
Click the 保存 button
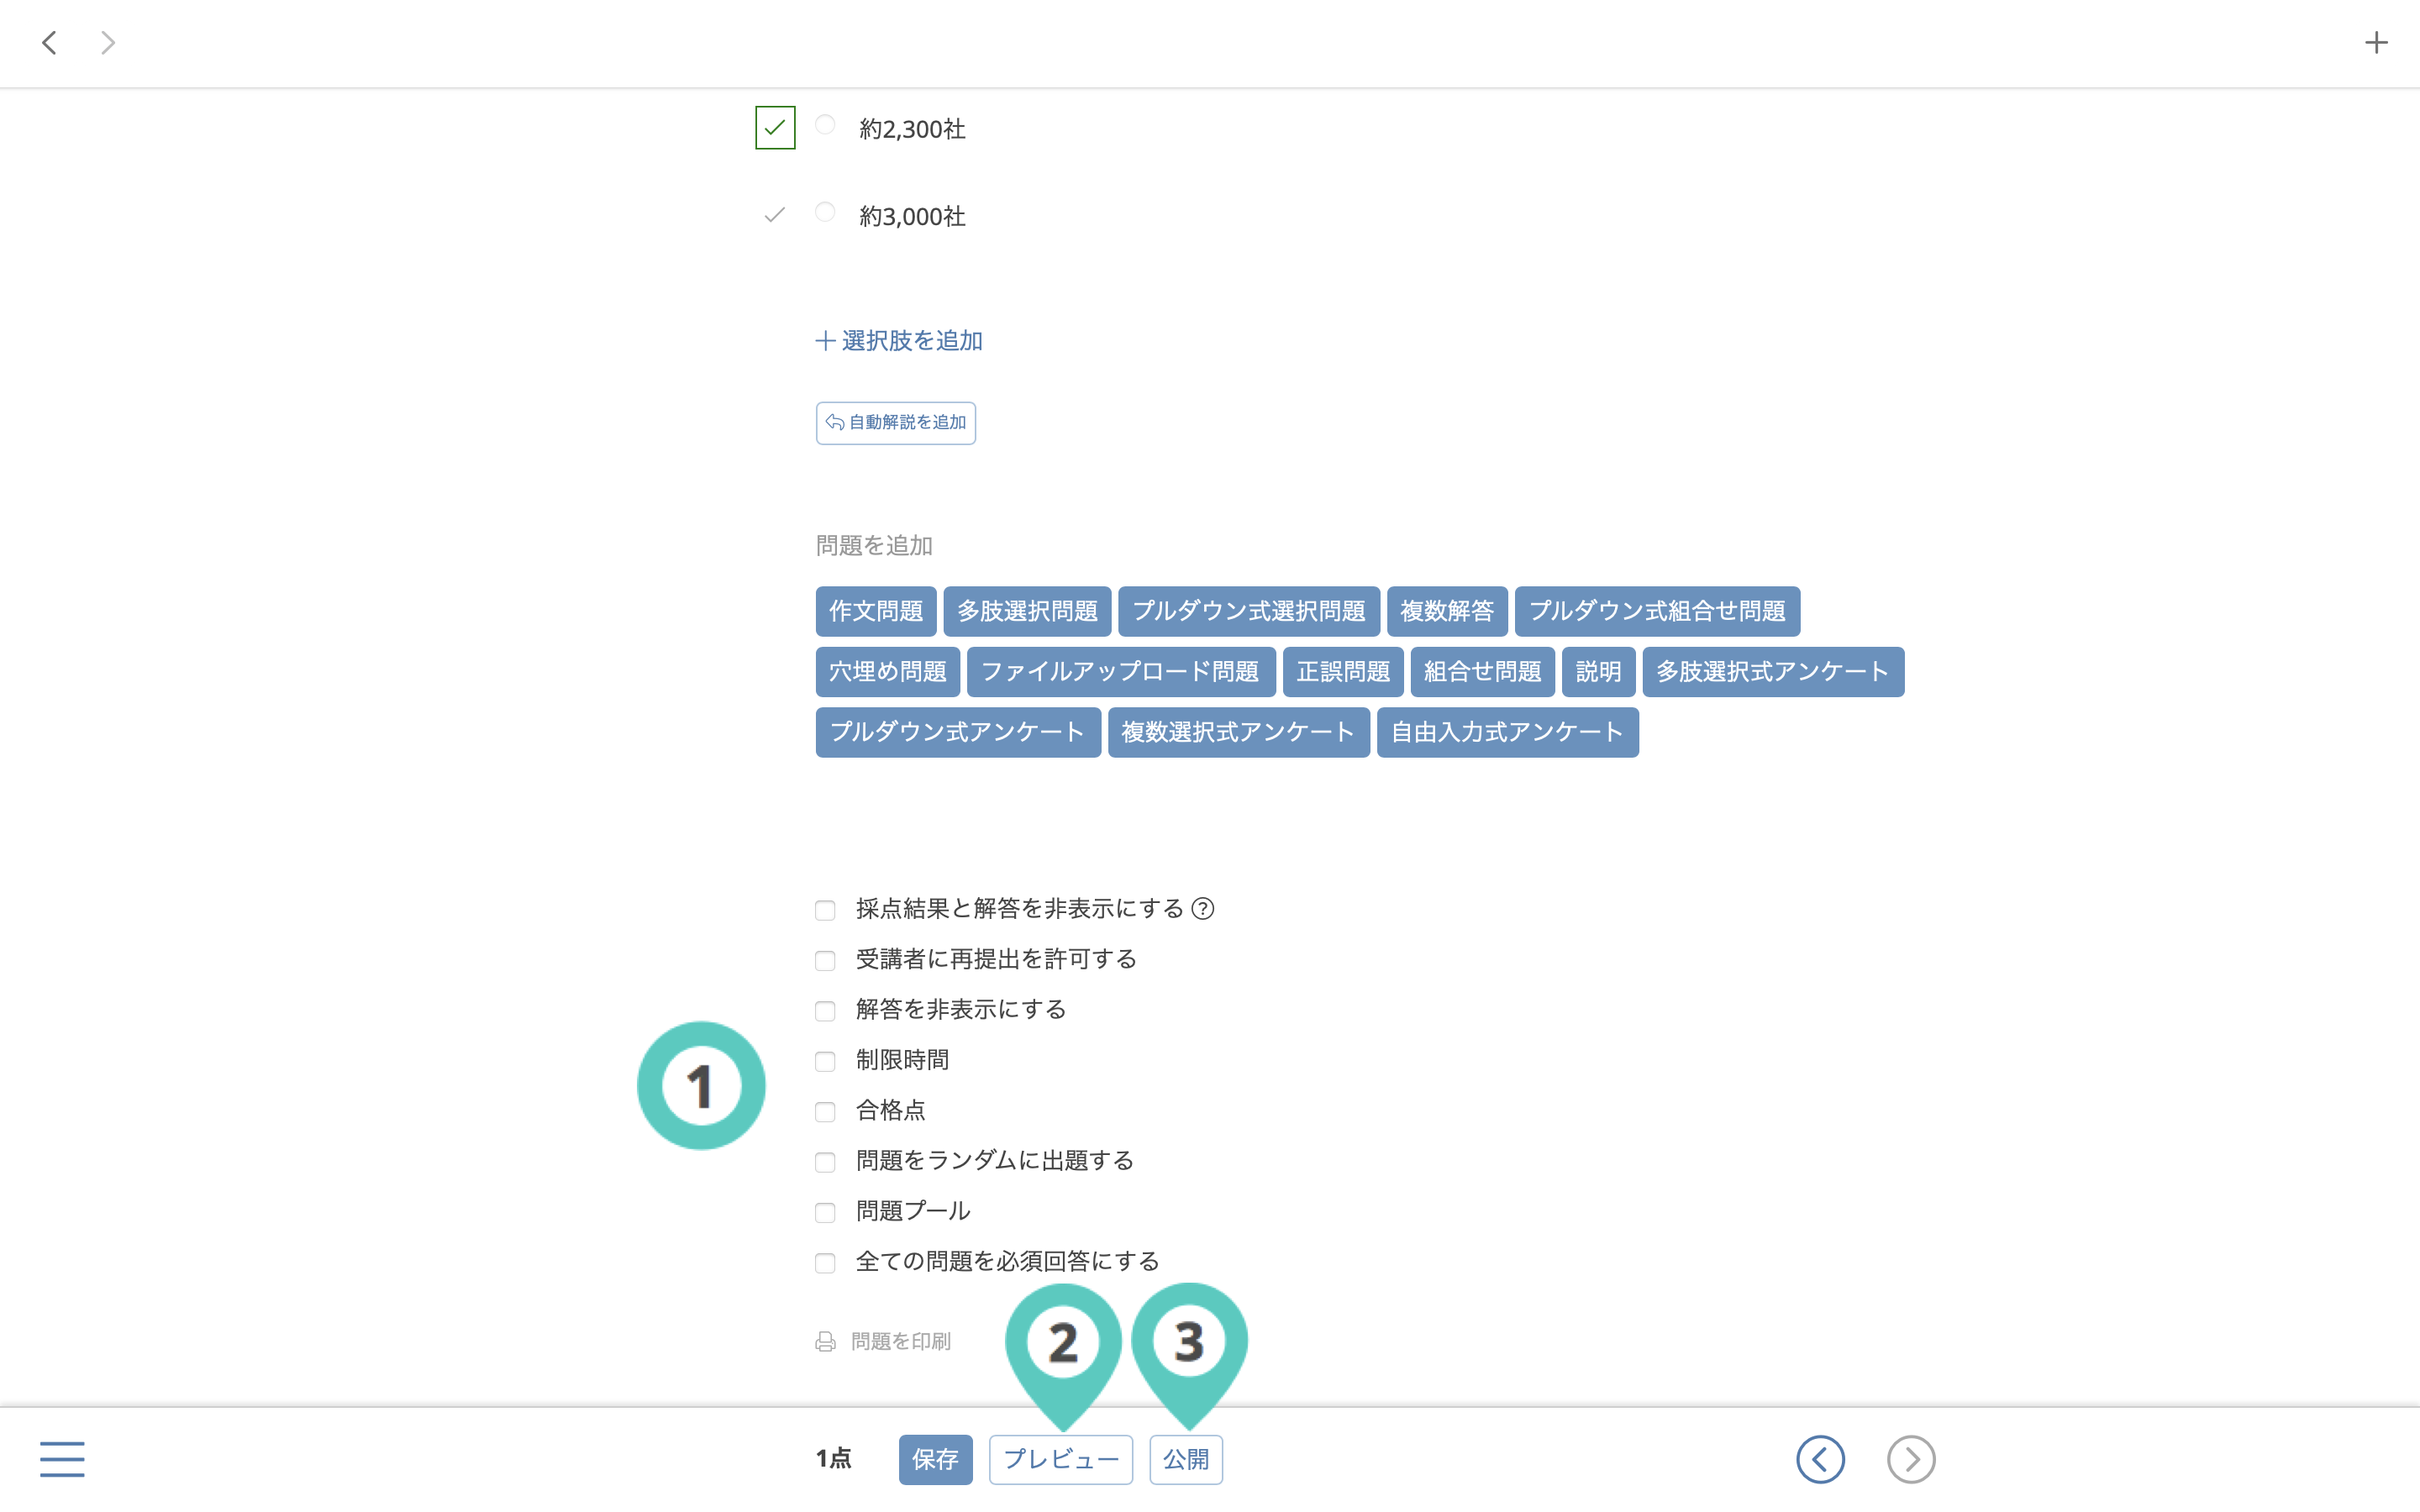[x=935, y=1459]
